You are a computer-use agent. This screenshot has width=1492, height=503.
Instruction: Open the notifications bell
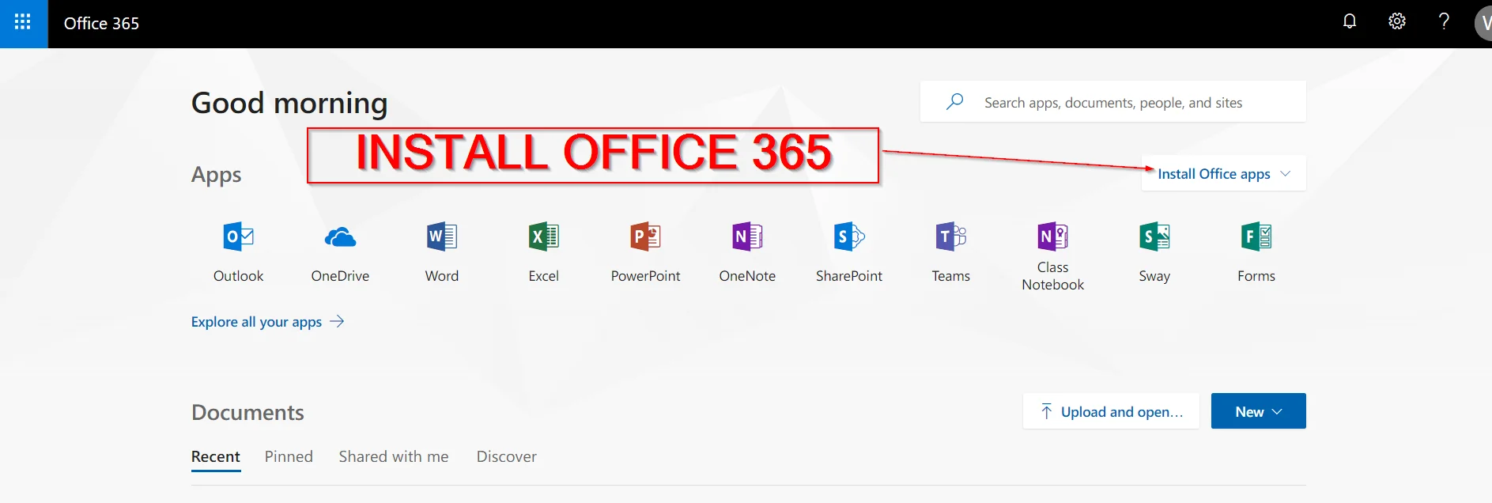click(1350, 21)
